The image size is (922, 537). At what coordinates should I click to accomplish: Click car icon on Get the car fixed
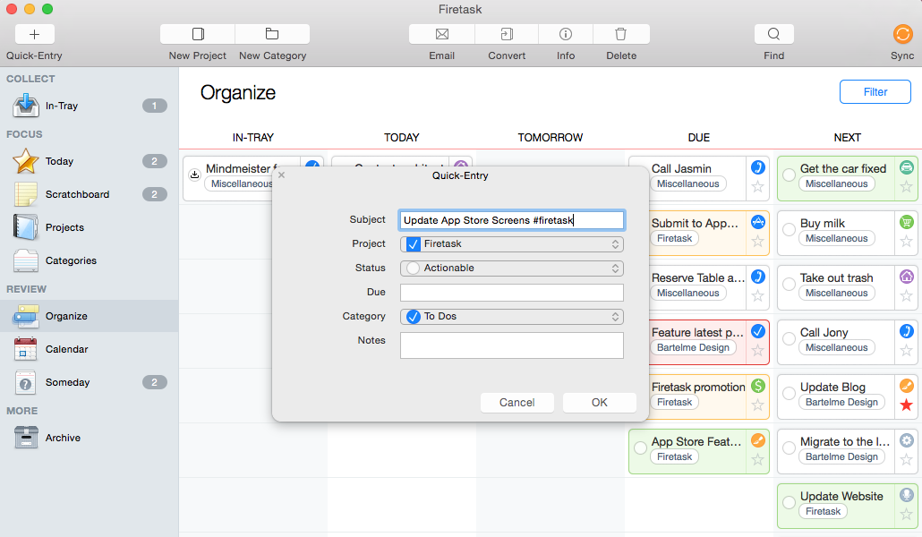pyautogui.click(x=907, y=167)
